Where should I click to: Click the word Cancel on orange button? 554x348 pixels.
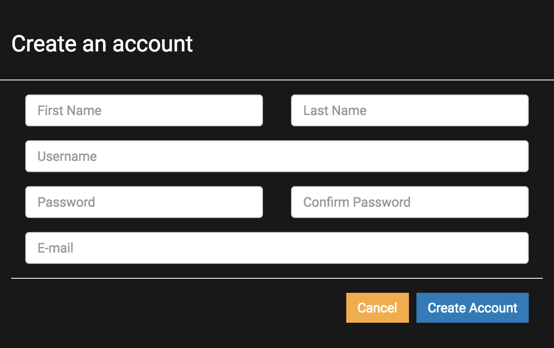pos(377,308)
